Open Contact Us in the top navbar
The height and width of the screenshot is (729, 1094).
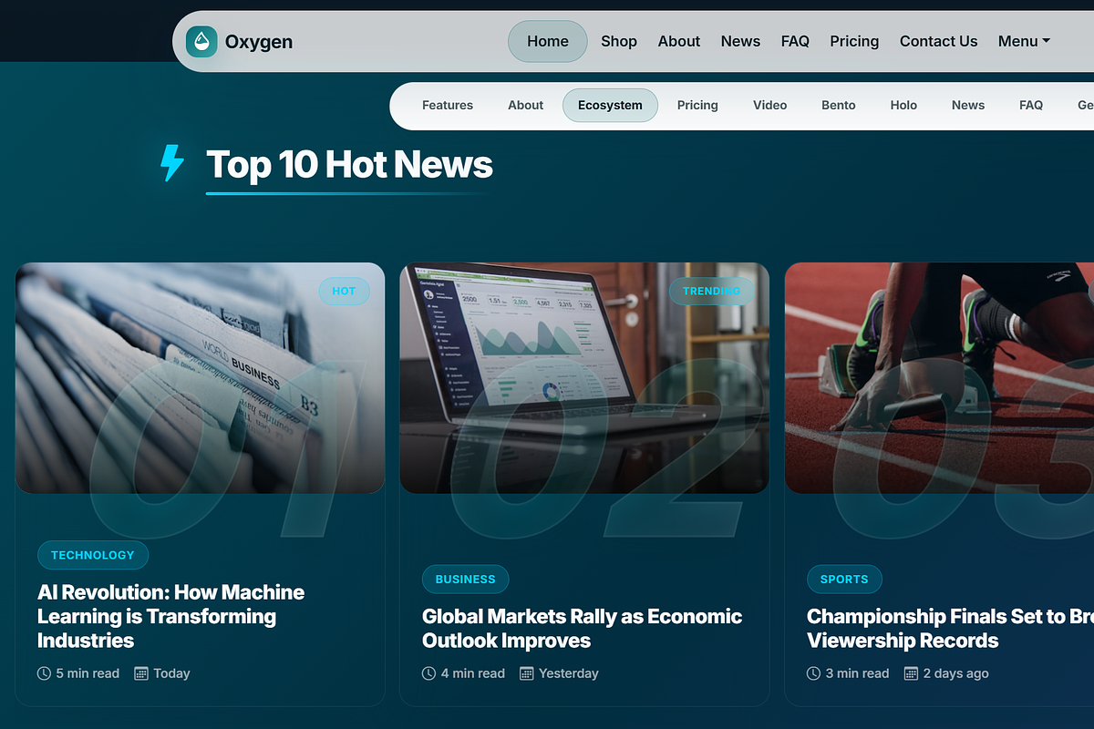(938, 41)
